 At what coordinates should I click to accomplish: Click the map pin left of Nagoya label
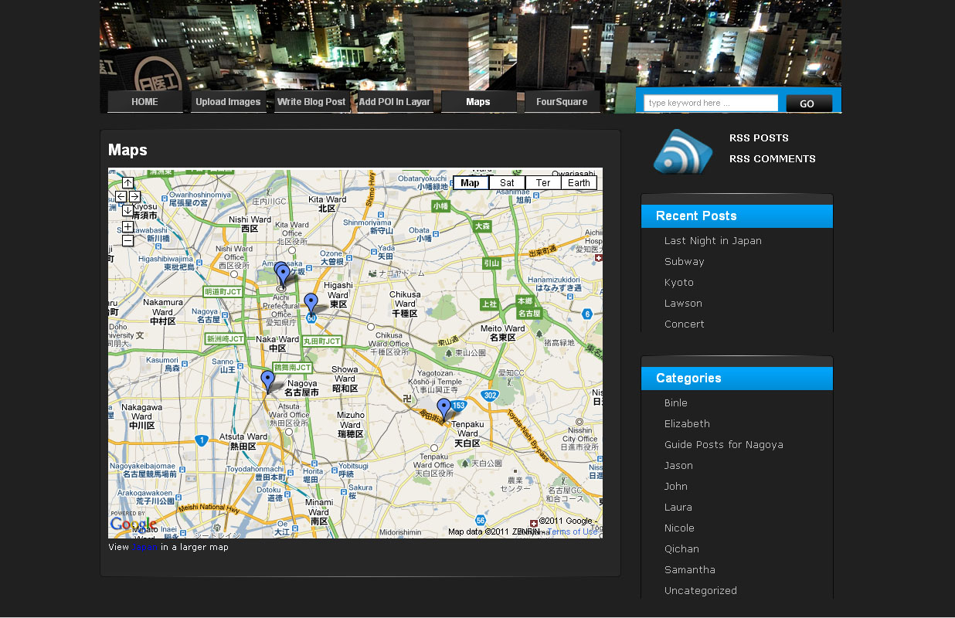267,382
